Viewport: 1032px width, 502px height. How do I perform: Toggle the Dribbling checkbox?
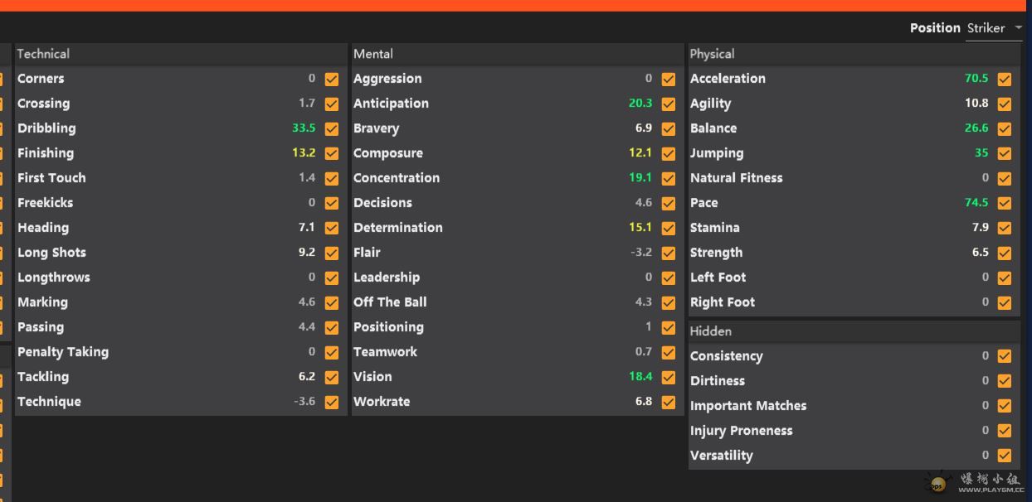point(332,129)
